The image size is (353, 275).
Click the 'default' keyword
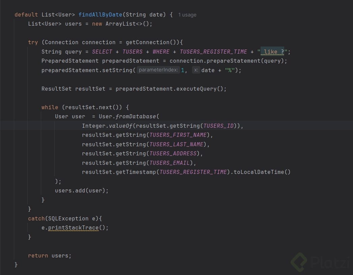pyautogui.click(x=26, y=14)
